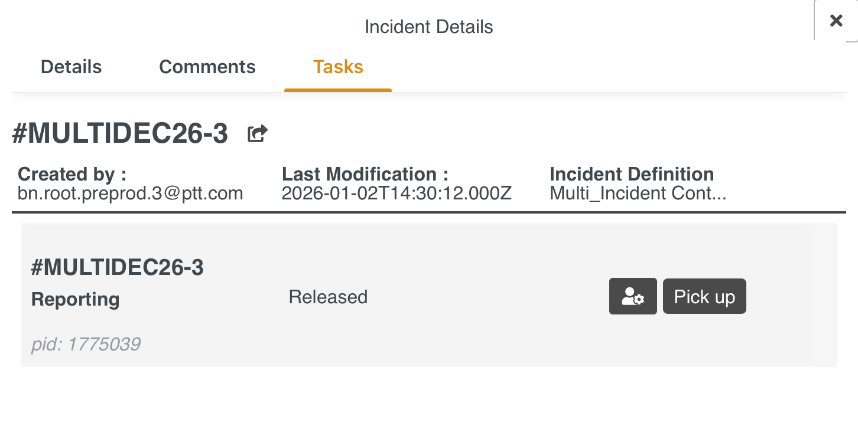Click the truncated Multi_Incident Cont... definition text
This screenshot has height=423, width=858.
(x=638, y=194)
